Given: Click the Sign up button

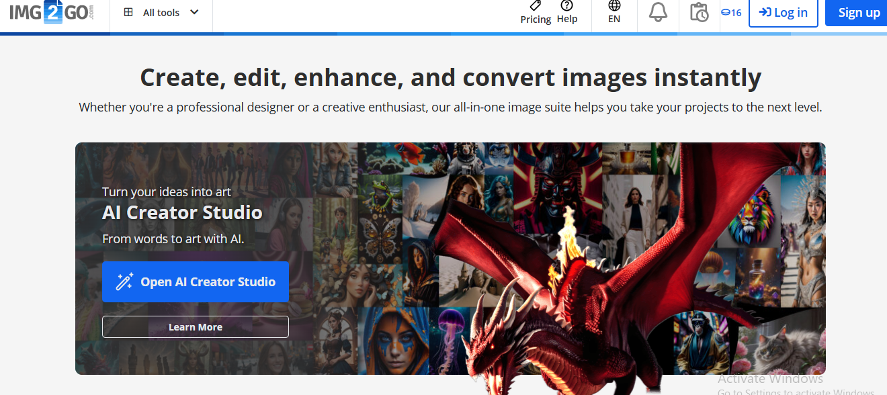Looking at the screenshot, I should pos(859,13).
